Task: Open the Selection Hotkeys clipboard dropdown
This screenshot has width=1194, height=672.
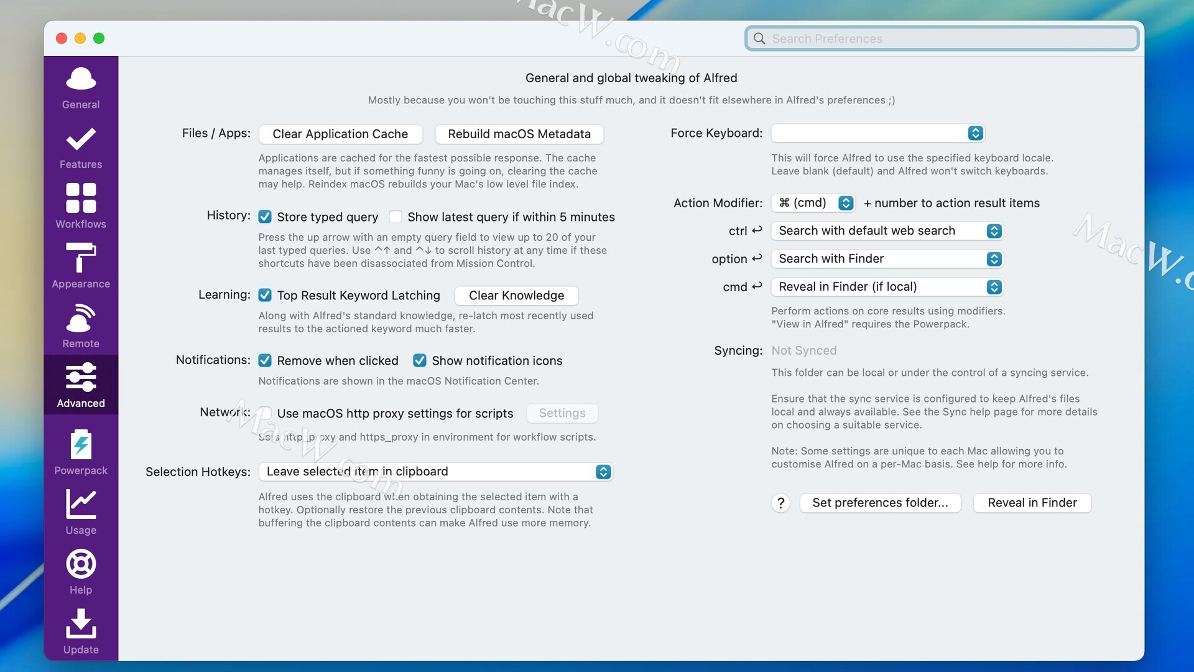Action: pos(435,472)
